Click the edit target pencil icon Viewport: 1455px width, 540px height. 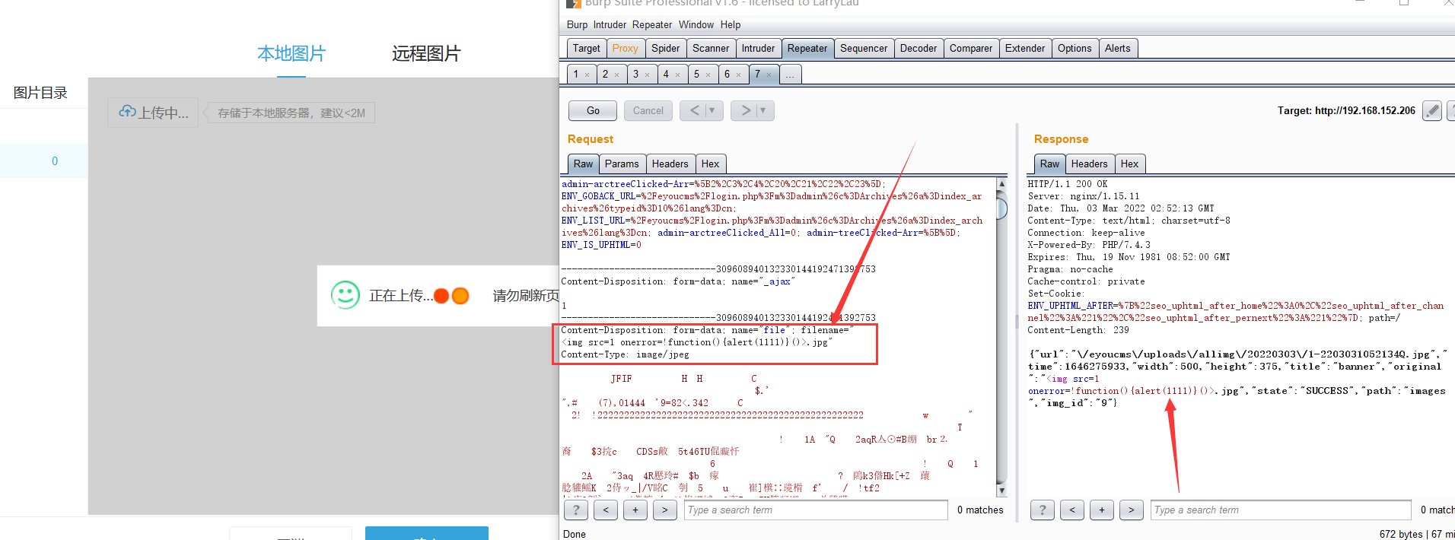click(1432, 111)
